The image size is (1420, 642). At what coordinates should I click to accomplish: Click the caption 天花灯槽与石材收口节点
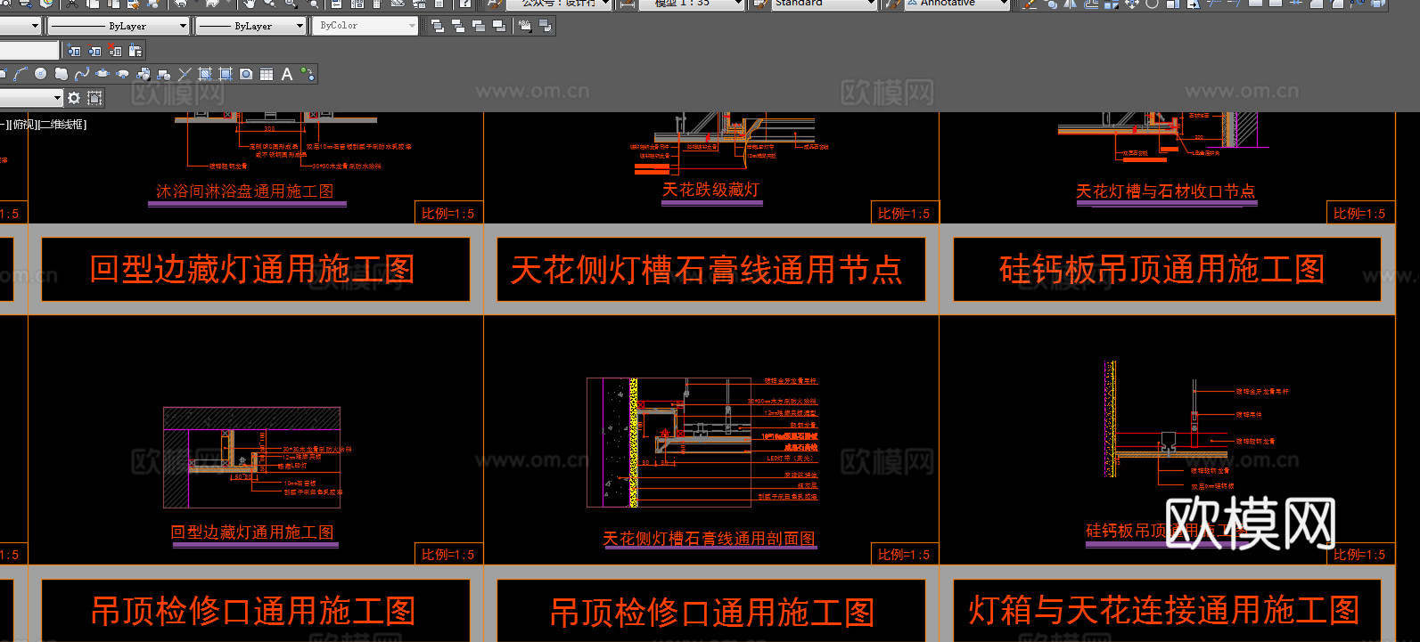(x=1166, y=191)
